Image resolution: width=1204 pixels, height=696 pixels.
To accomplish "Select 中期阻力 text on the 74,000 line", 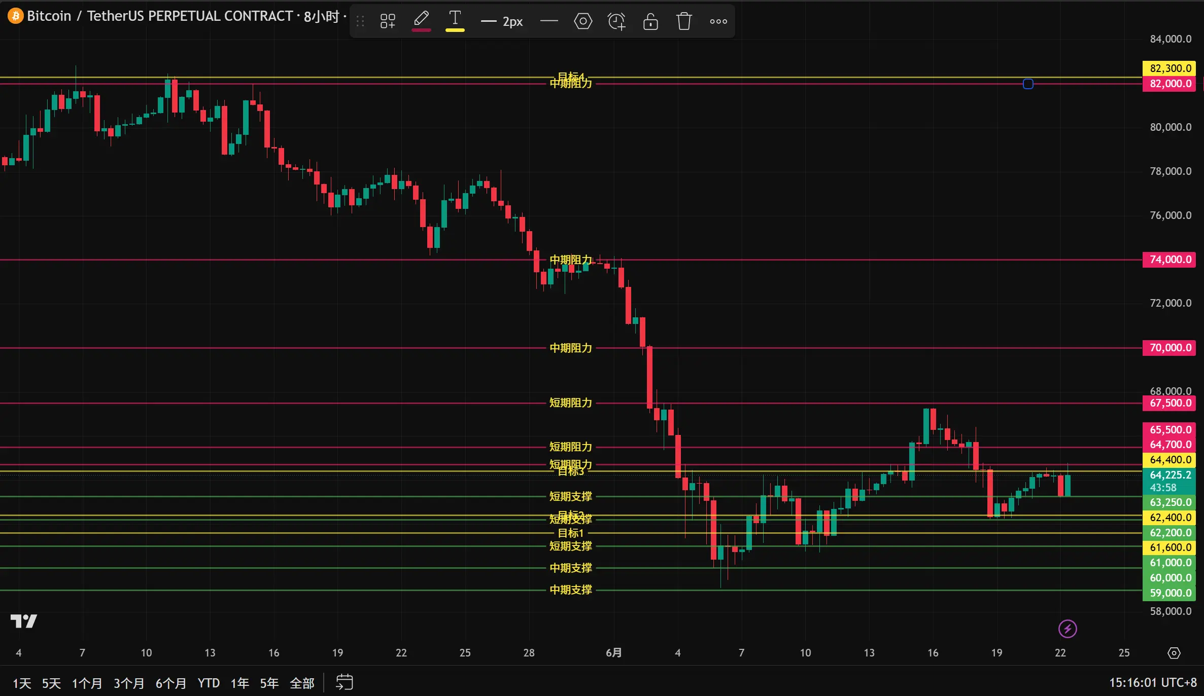I will [571, 260].
